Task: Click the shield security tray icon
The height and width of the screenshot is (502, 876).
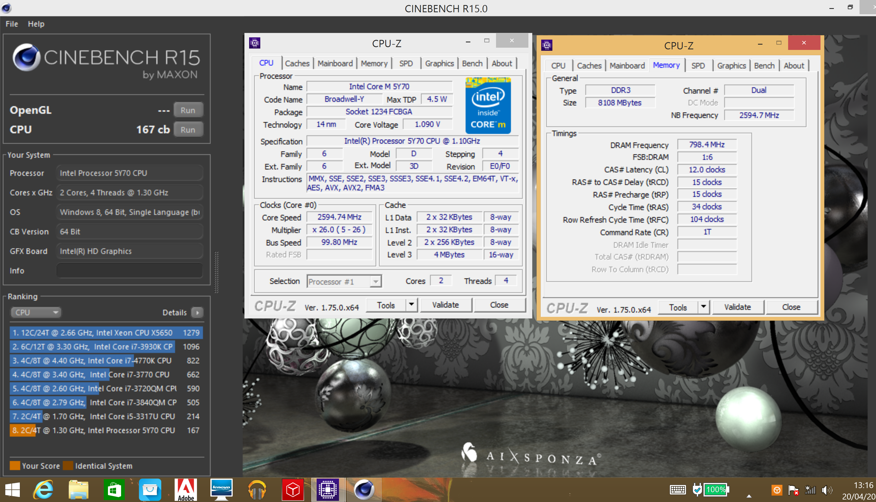Action: (x=697, y=490)
